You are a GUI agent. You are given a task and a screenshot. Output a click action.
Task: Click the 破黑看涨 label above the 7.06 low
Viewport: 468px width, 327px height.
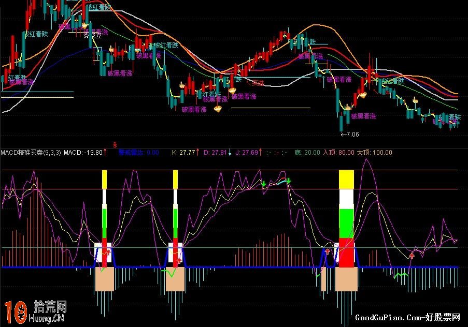click(363, 116)
